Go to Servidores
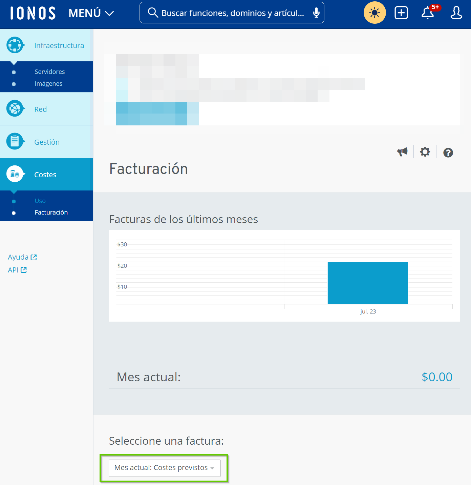Viewport: 471px width, 485px height. (x=50, y=72)
